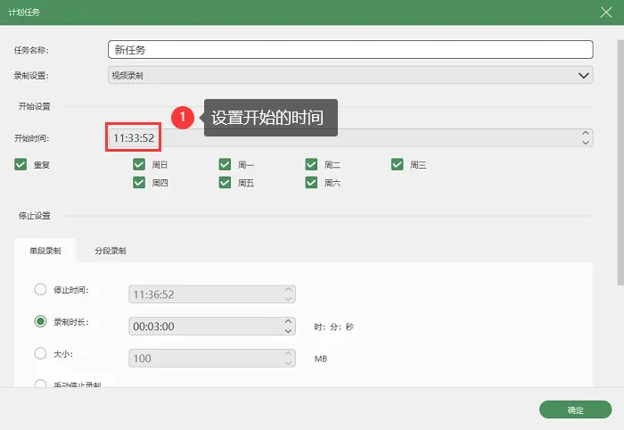This screenshot has height=430, width=624.
Task: Click the 录制时长 field 00:03:00
Action: tap(212, 327)
